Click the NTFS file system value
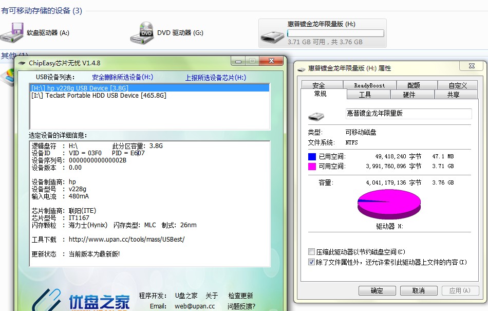The image size is (488, 311). [x=352, y=142]
